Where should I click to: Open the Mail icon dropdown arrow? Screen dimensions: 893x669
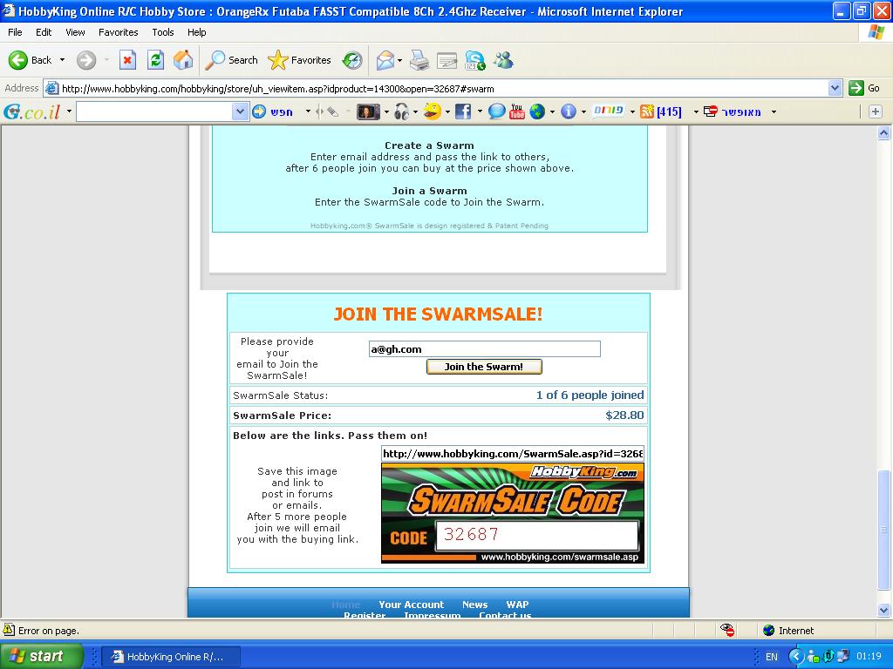(399, 60)
